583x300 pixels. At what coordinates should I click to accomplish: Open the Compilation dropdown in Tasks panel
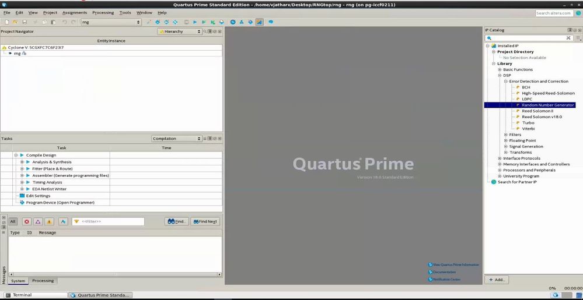click(177, 139)
